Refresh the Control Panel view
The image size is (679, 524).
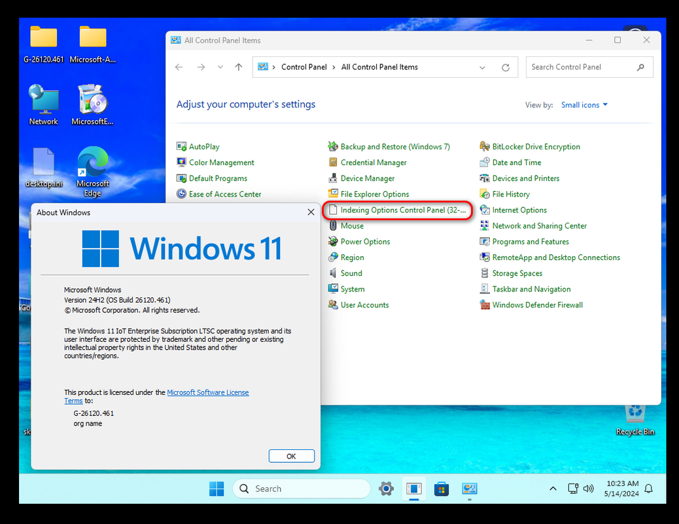[x=506, y=67]
